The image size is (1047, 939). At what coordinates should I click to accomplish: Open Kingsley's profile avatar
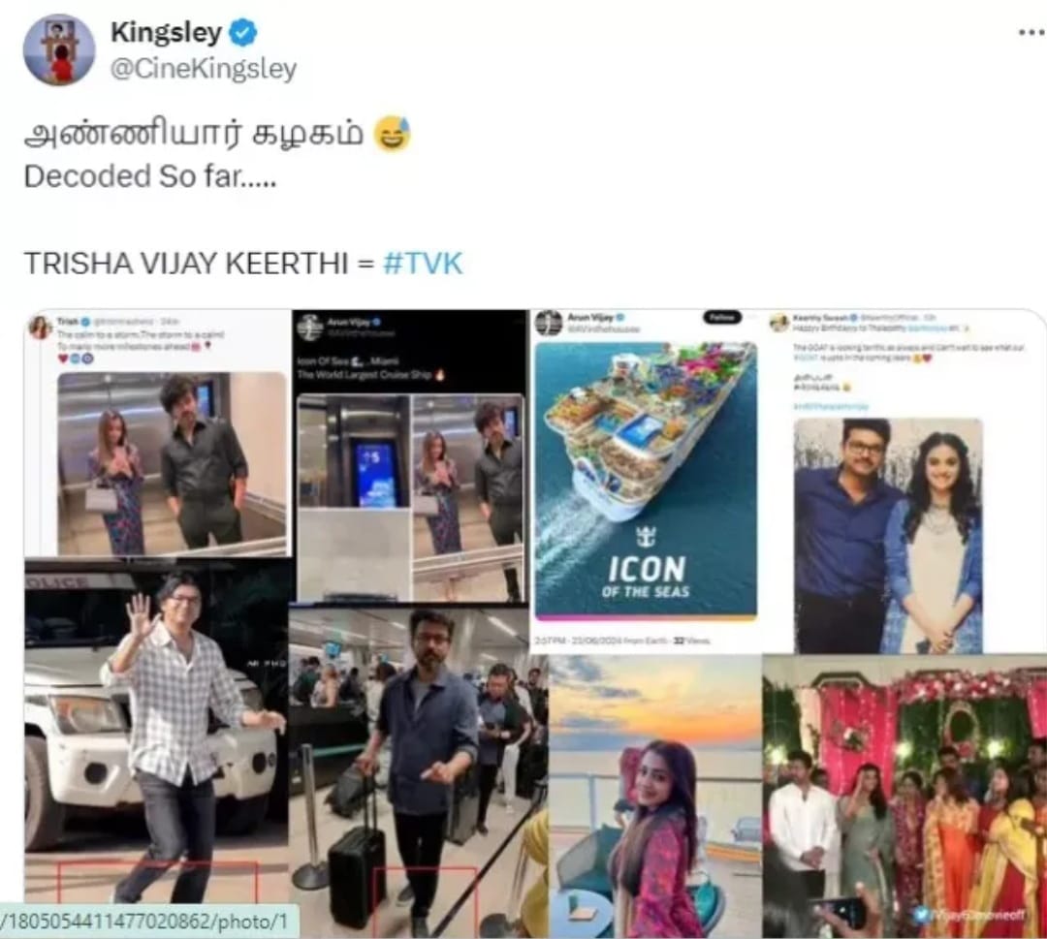[x=59, y=50]
